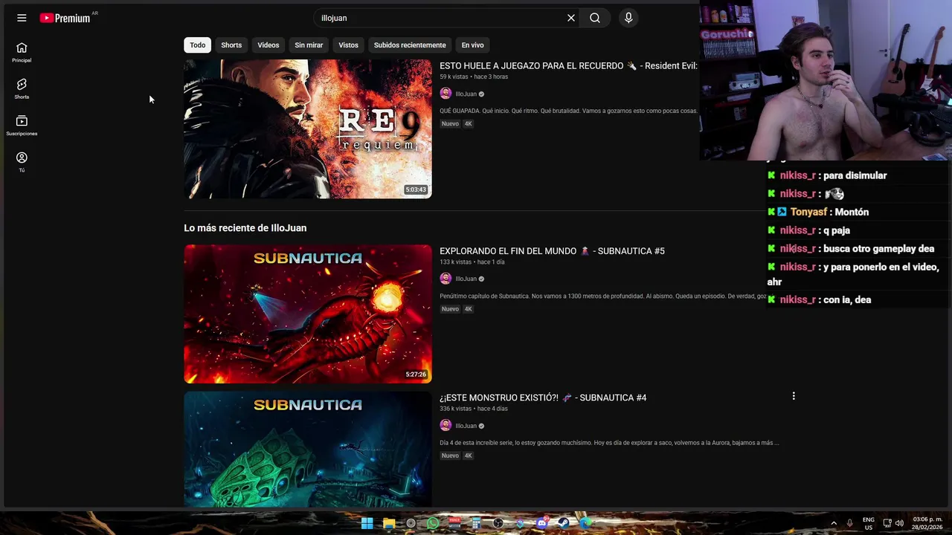952x535 pixels.
Task: Open the Windows Start menu
Action: pyautogui.click(x=367, y=523)
